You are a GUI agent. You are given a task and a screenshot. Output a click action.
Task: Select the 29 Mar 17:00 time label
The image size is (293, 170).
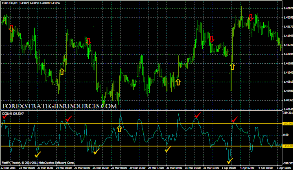coord(155,168)
